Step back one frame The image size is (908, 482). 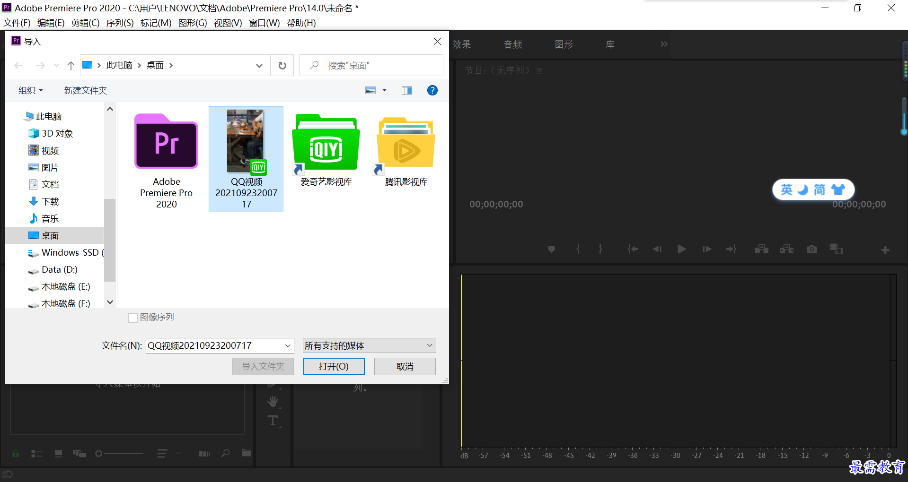(657, 249)
